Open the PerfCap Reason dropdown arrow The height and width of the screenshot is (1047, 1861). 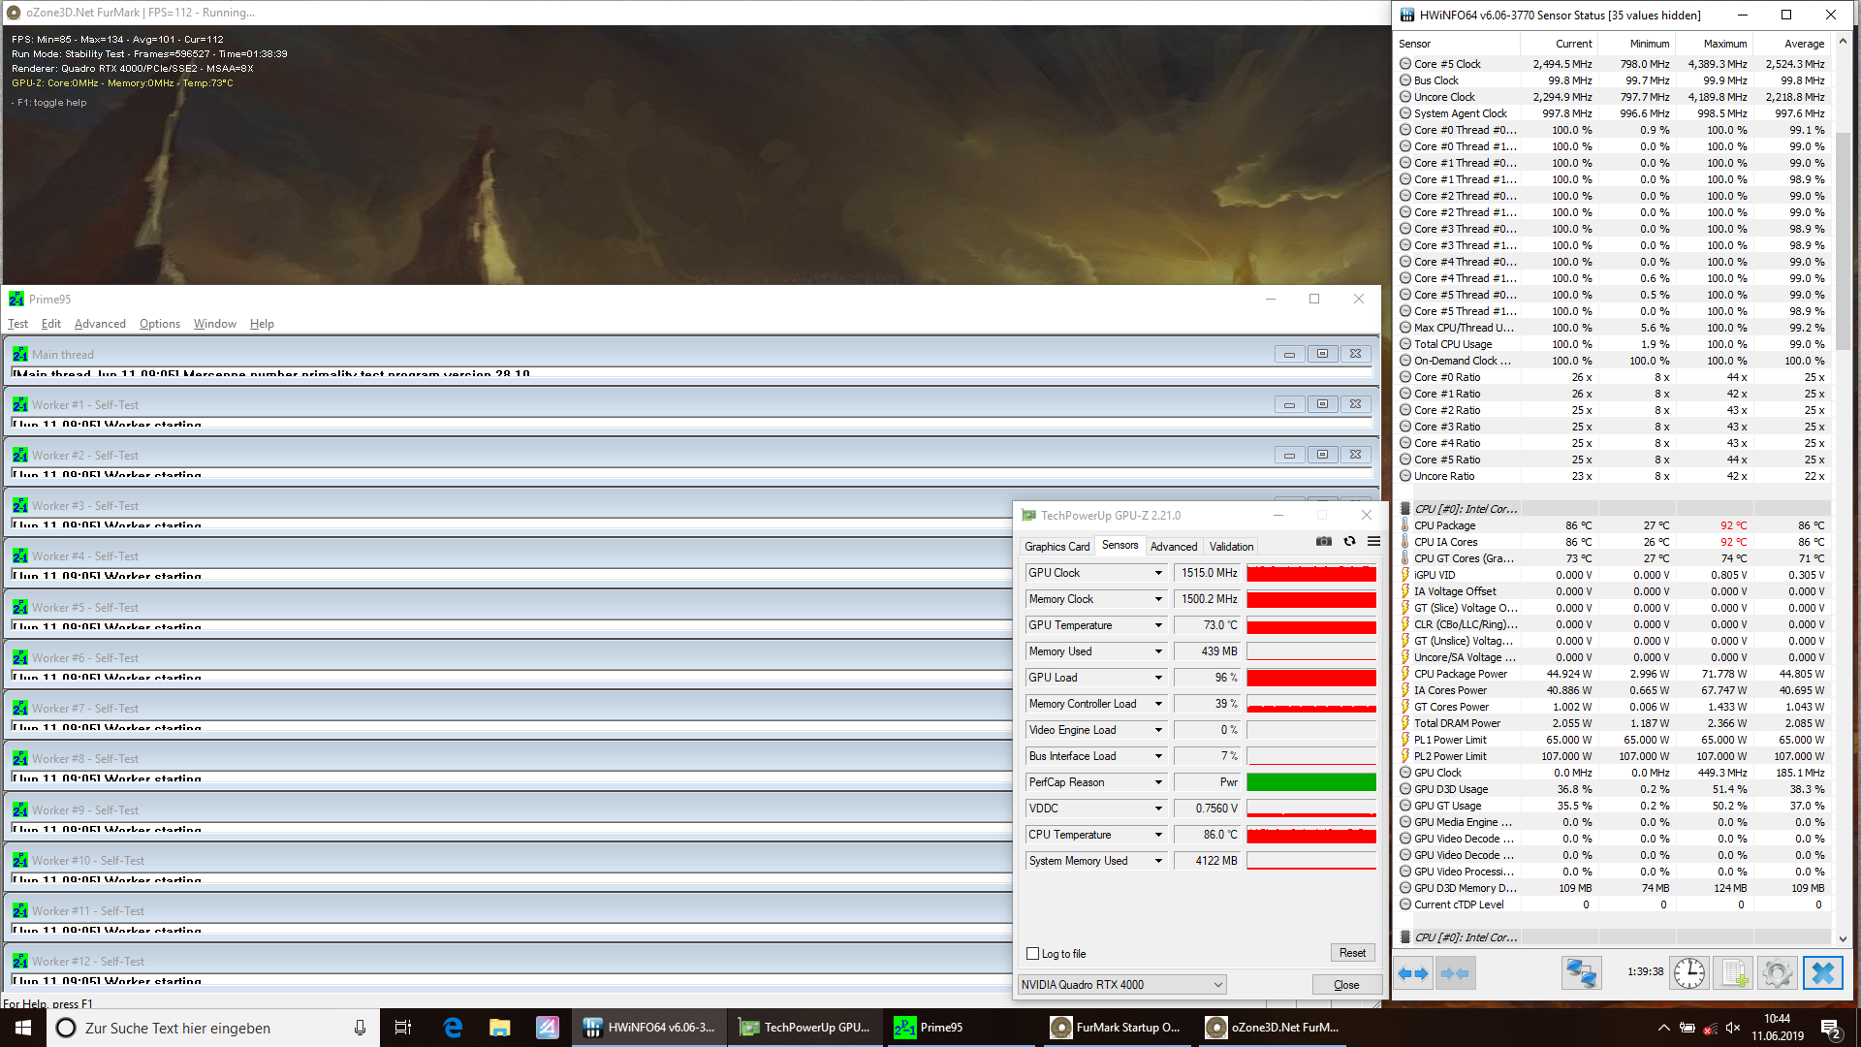coord(1158,782)
